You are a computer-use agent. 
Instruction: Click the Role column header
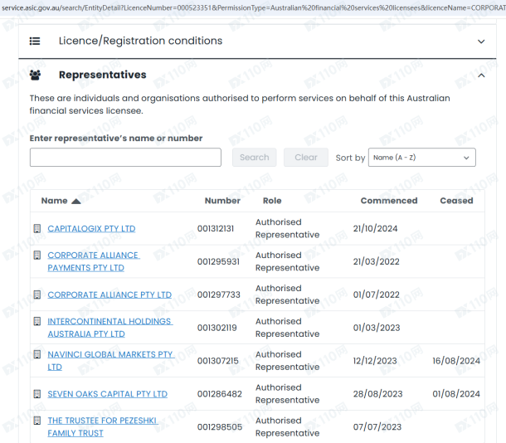[x=272, y=201]
